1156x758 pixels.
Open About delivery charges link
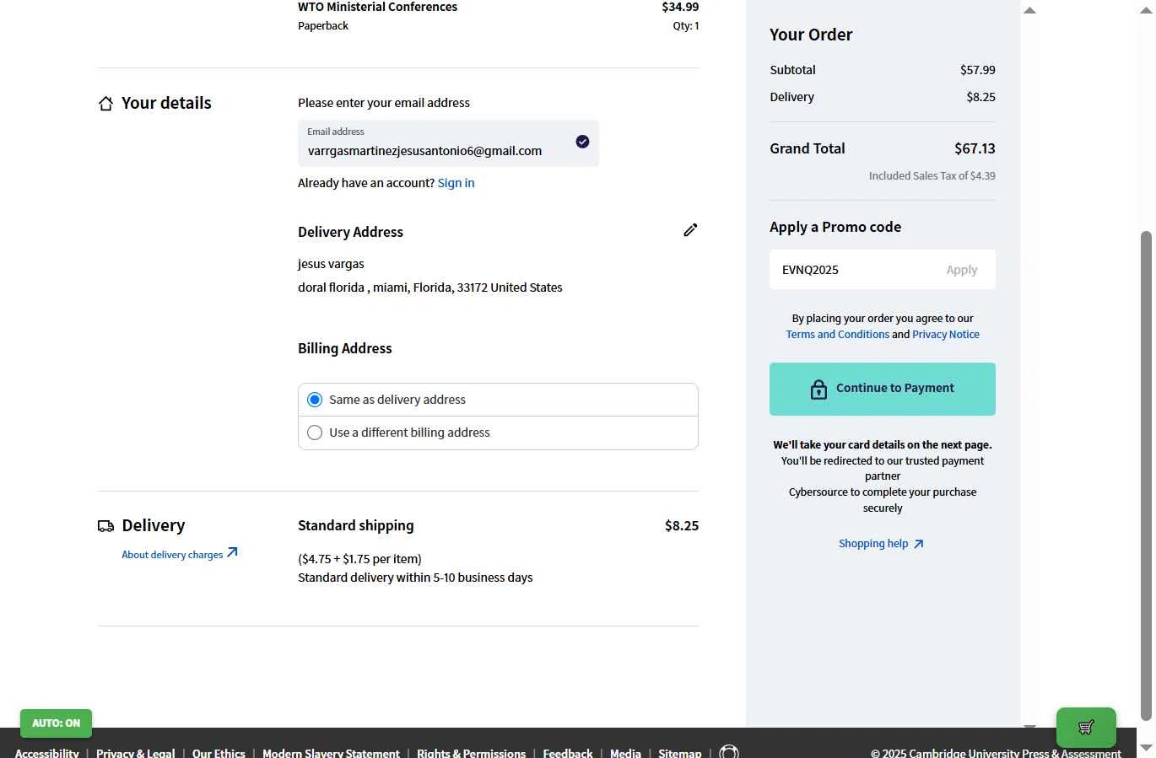[x=172, y=555]
